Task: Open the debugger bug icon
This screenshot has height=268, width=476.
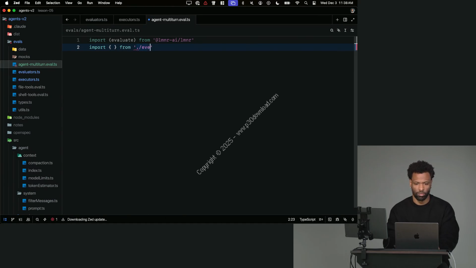Action: click(337, 220)
